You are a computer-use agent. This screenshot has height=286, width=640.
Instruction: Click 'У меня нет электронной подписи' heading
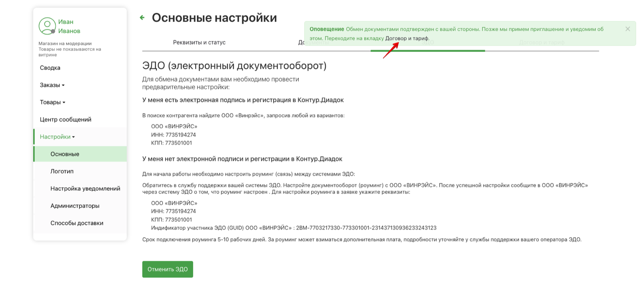coord(242,159)
